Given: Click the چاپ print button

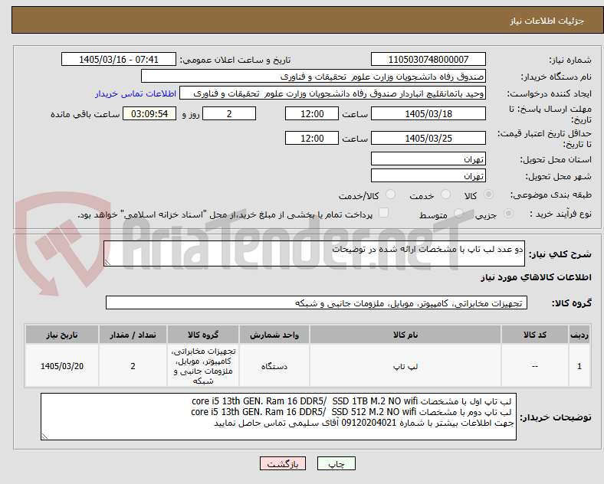Looking at the screenshot, I should (x=336, y=463).
